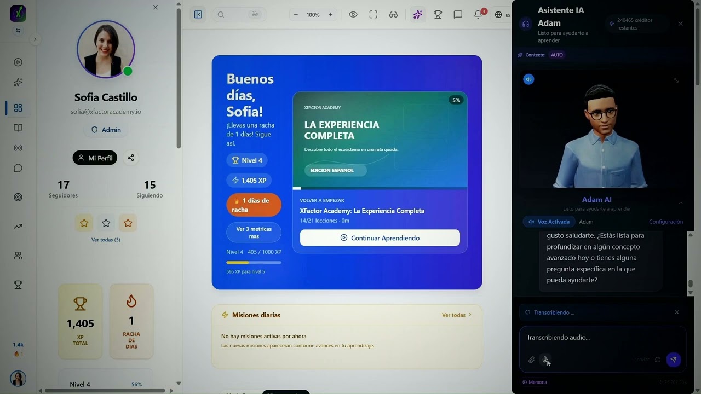Click the Racha de Días card

(131, 321)
